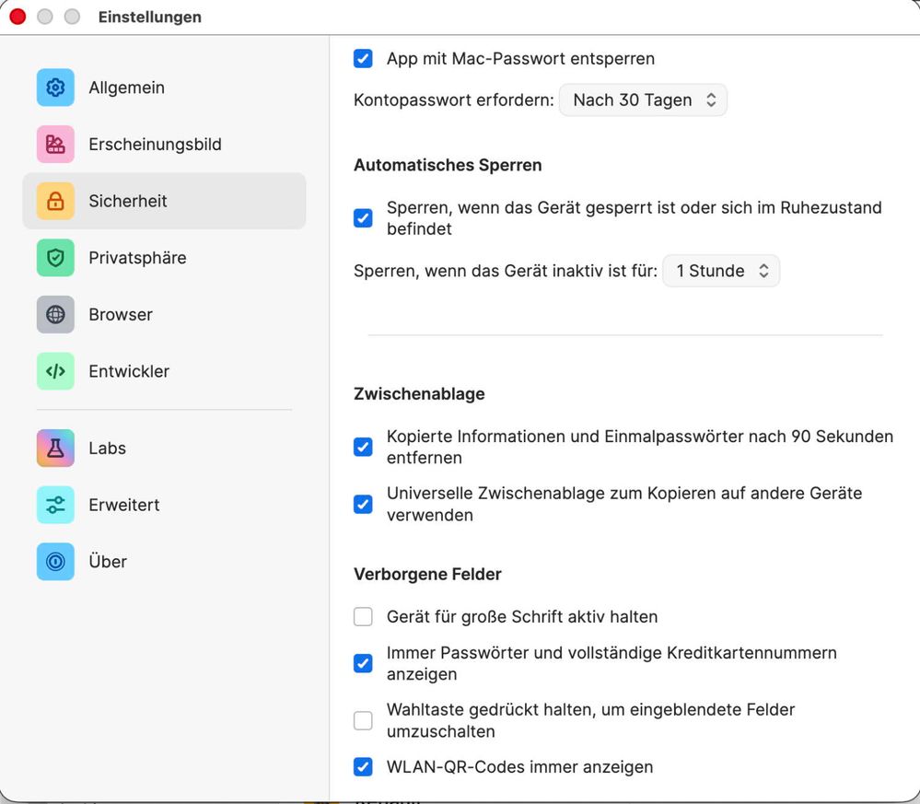Click the Browser globe icon
This screenshot has height=804, width=920.
[x=55, y=314]
